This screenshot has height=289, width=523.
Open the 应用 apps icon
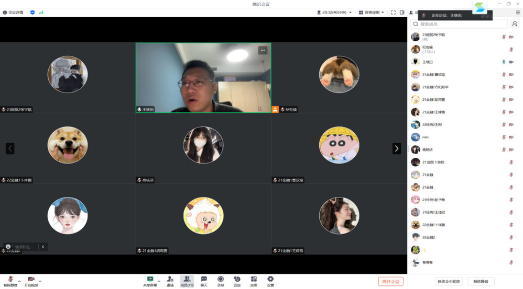(x=254, y=280)
